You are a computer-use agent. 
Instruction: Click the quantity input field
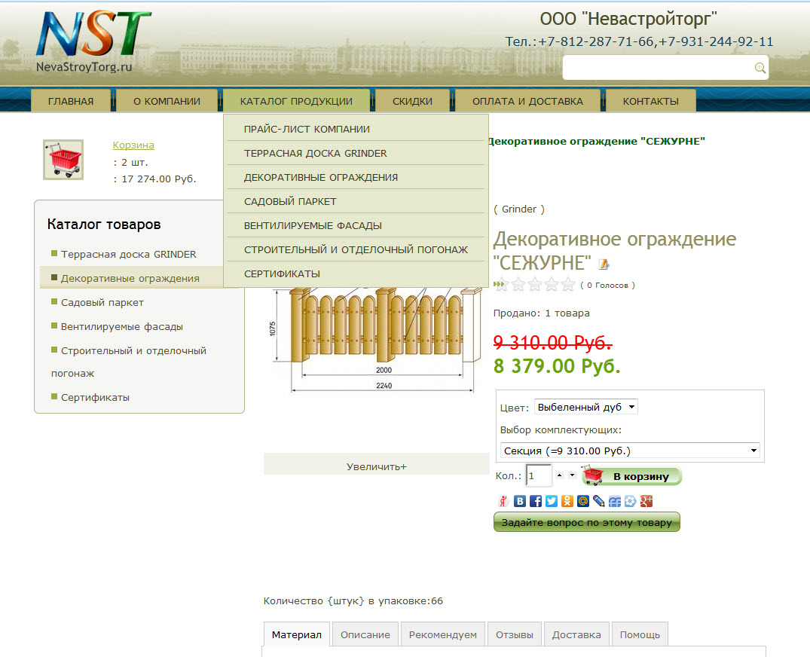[539, 475]
